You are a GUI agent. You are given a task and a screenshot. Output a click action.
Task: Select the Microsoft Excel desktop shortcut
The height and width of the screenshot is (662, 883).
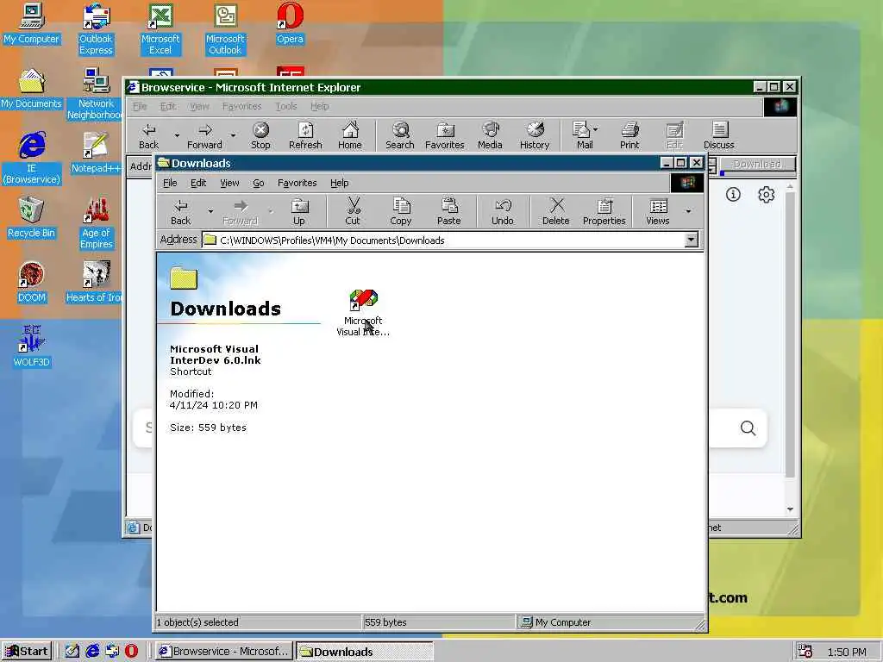tap(160, 29)
